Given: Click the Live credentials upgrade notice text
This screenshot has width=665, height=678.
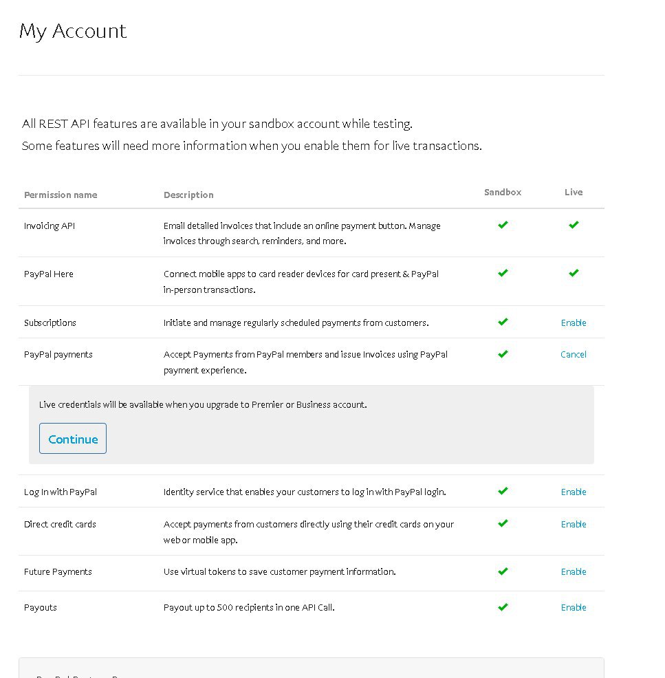Looking at the screenshot, I should coord(203,405).
